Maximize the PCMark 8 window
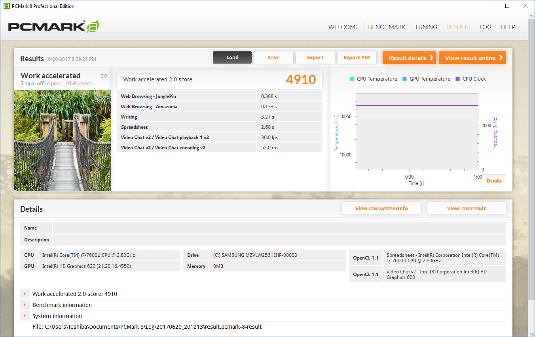The height and width of the screenshot is (337, 535). click(x=507, y=6)
